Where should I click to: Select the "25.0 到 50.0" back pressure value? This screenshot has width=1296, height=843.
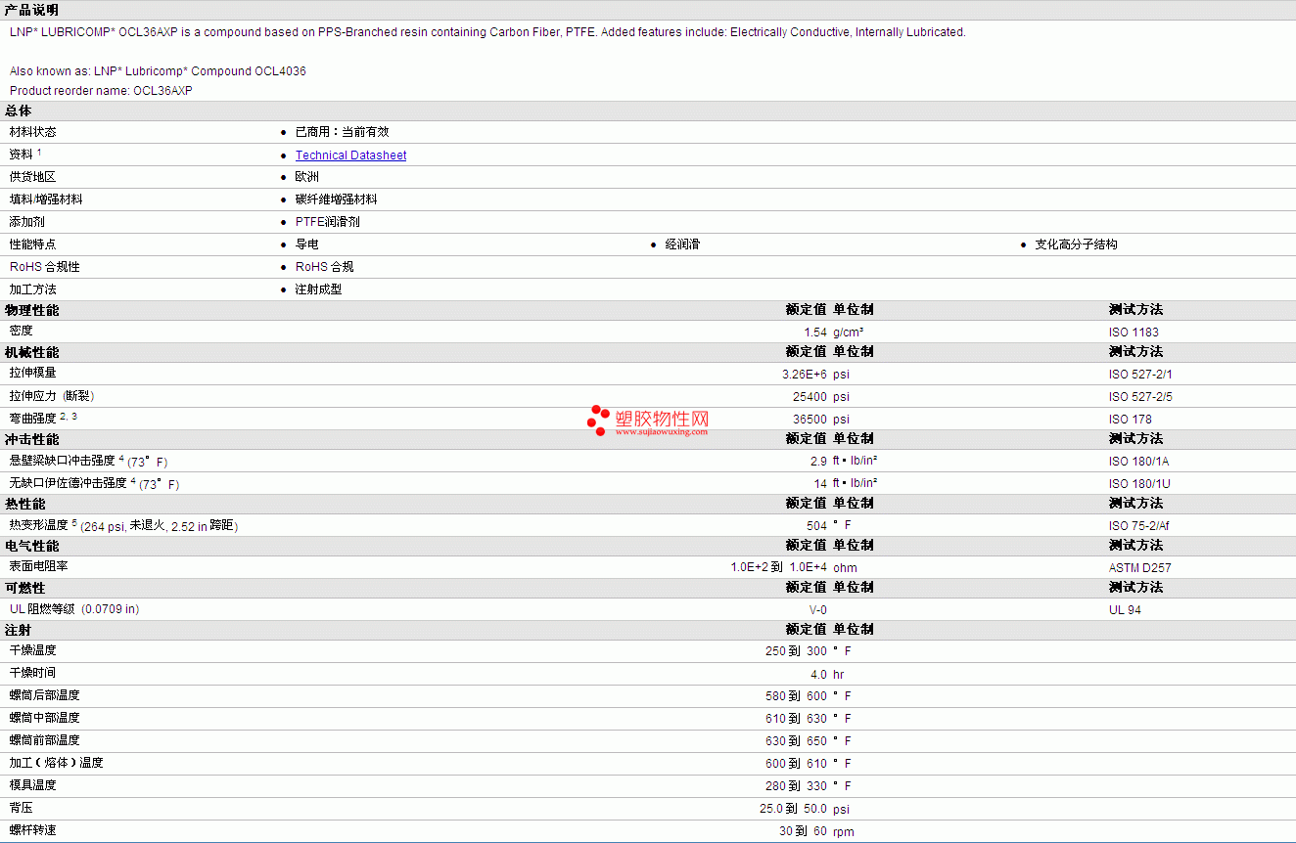pos(794,810)
